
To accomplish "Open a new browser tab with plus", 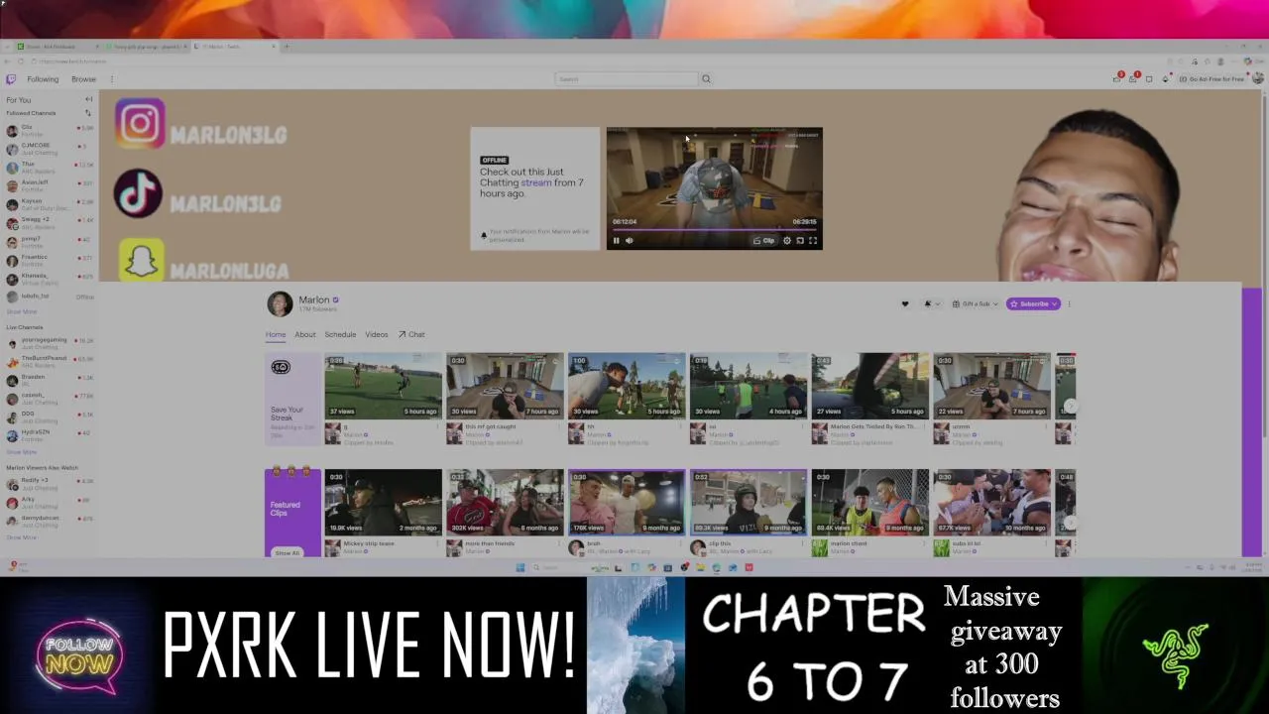I will (288, 47).
